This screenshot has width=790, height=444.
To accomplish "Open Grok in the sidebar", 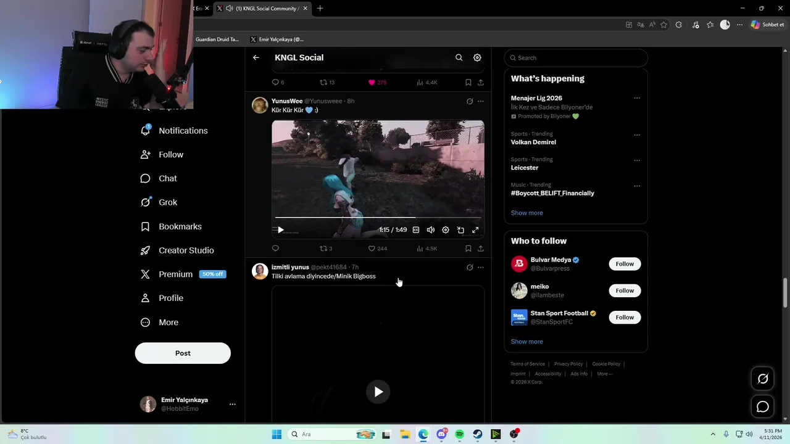I will (159, 202).
